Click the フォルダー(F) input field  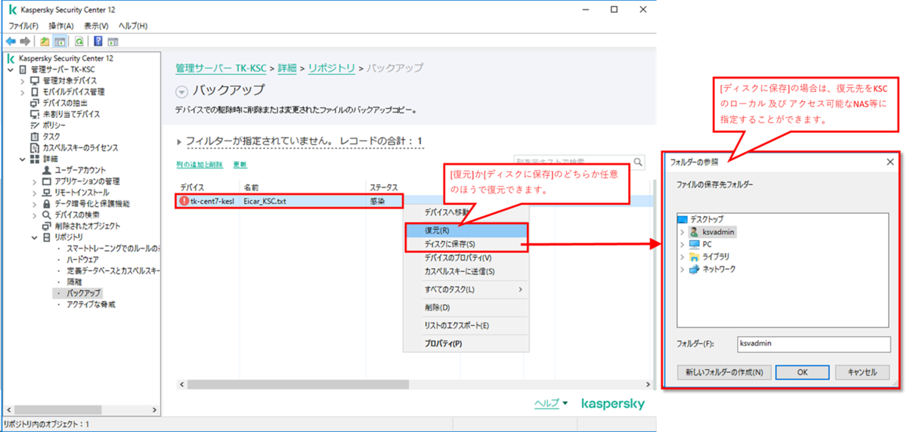[813, 344]
